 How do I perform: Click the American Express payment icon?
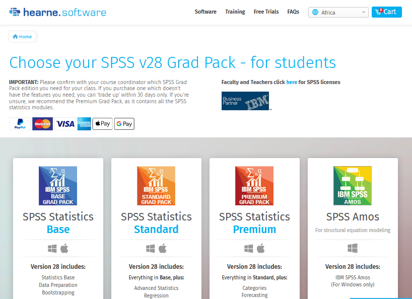[84, 123]
